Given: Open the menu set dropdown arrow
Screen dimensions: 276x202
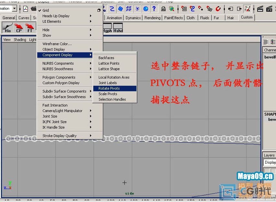Looking at the screenshot, I should point(15,9).
